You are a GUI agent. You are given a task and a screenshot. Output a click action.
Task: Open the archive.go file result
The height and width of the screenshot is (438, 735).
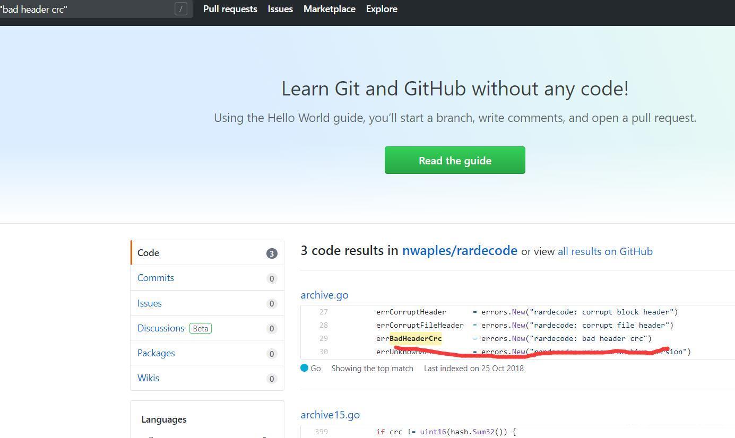coord(324,295)
